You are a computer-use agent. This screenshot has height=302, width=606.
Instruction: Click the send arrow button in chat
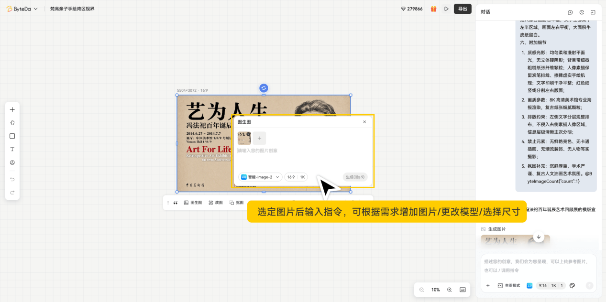[x=589, y=285]
